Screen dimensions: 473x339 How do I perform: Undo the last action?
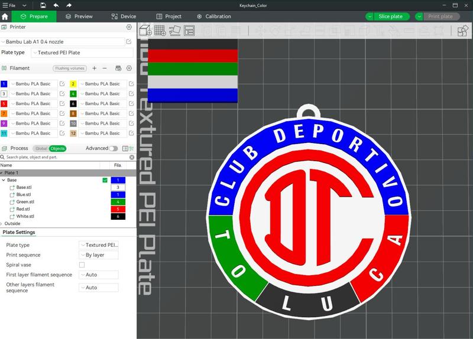[56, 5]
